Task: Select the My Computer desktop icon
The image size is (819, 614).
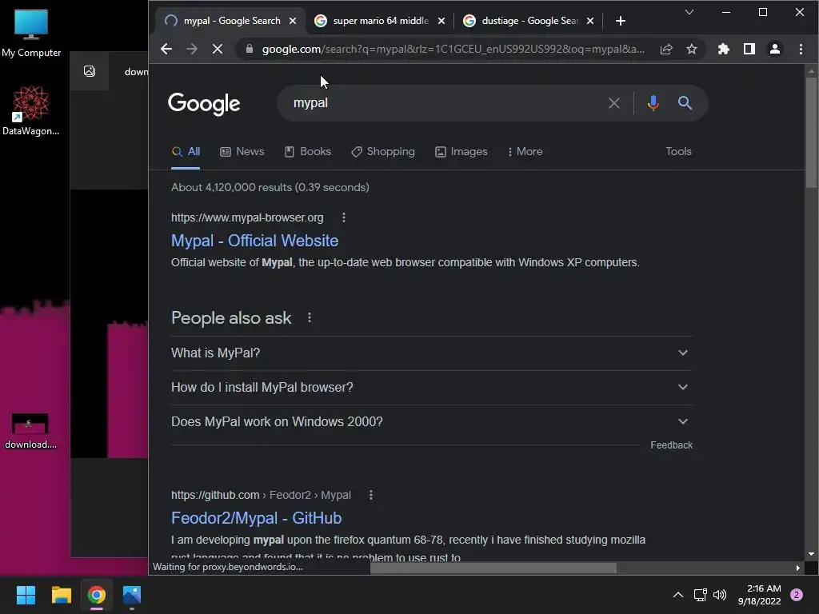Action: point(31,33)
